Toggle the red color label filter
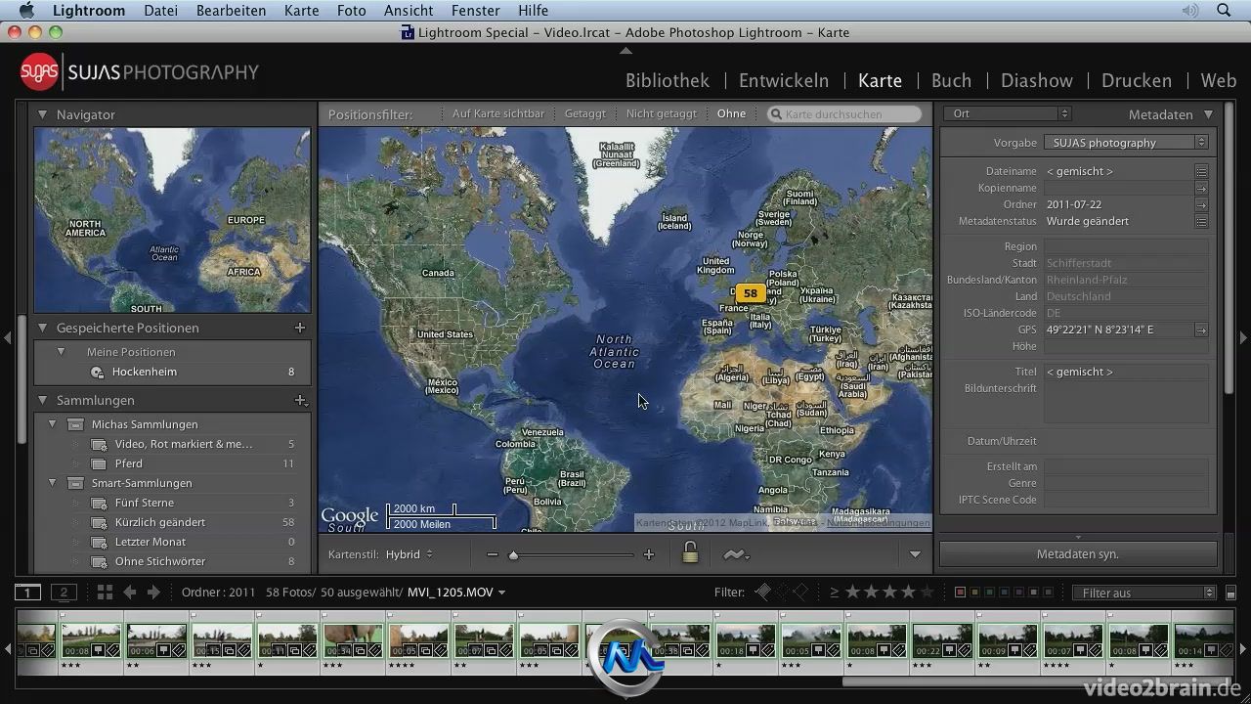Image resolution: width=1251 pixels, height=704 pixels. click(961, 593)
